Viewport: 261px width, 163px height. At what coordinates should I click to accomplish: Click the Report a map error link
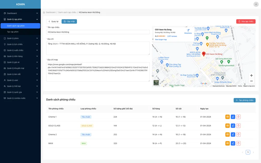249,86
